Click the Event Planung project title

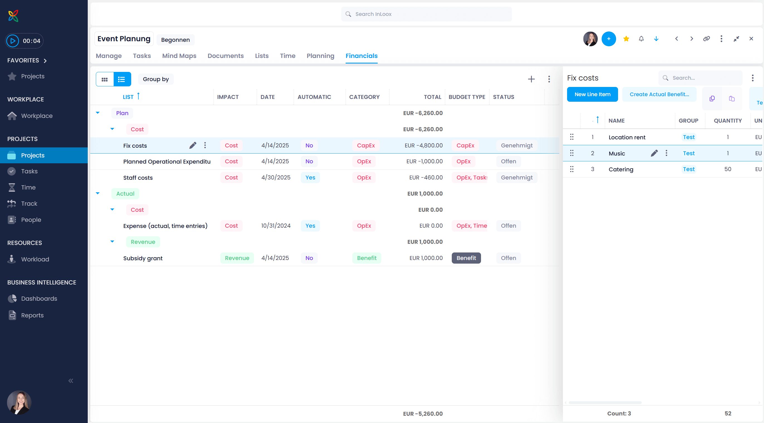pyautogui.click(x=124, y=39)
